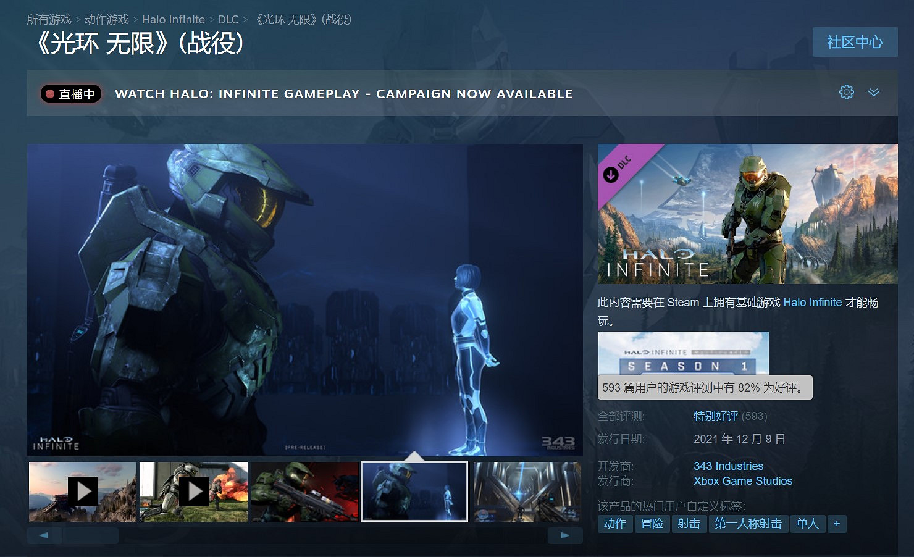This screenshot has height=557, width=914.
Task: Click DLC in the breadcrumb trail
Action: (228, 19)
